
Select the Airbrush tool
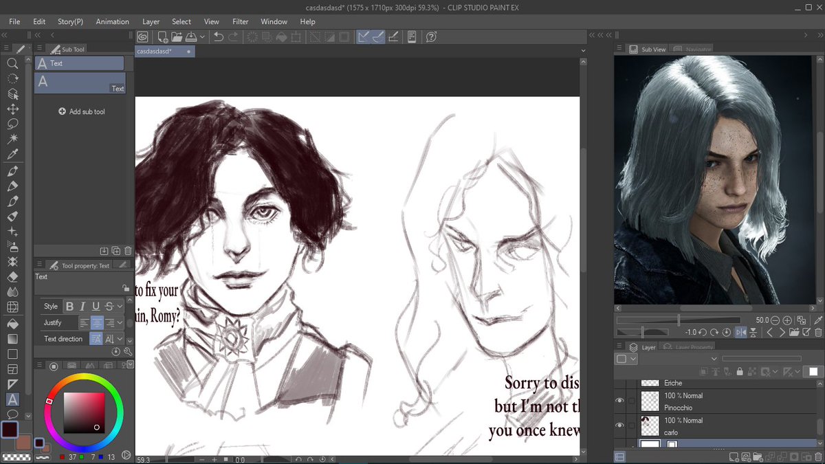(x=12, y=247)
